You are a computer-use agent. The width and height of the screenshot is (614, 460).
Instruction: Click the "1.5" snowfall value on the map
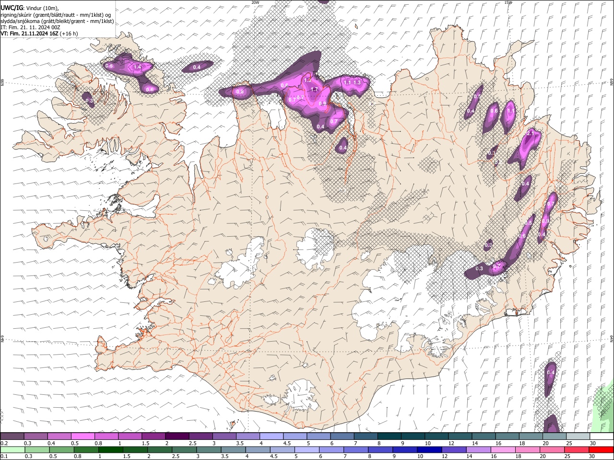tap(307, 80)
